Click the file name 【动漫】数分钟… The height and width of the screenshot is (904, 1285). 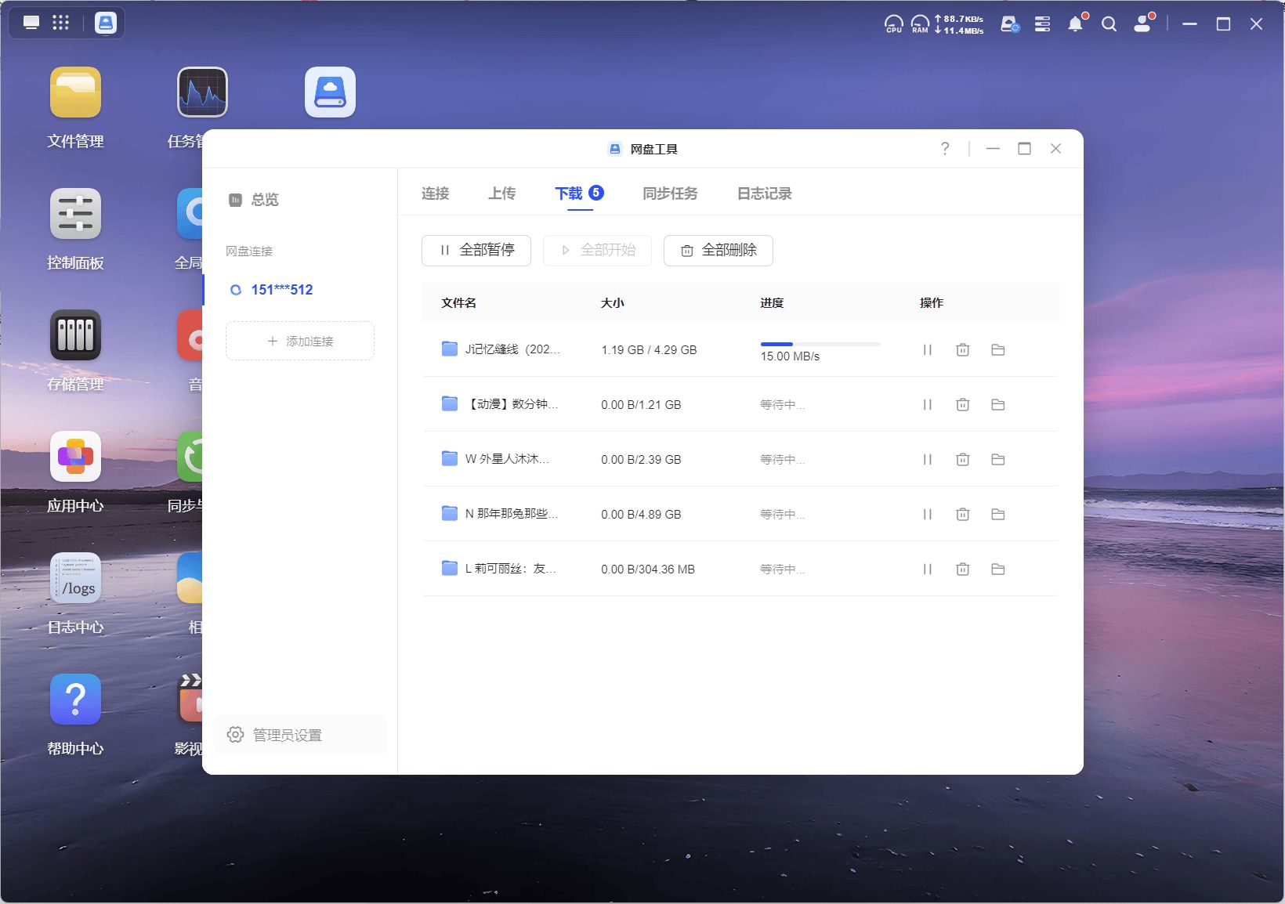click(x=512, y=404)
